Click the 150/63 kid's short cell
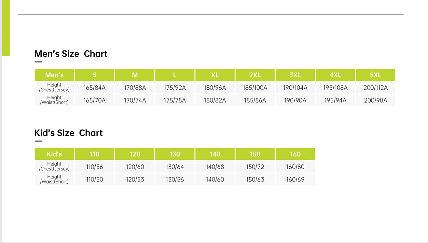Viewport: 428px width, 243px height. 255,180
